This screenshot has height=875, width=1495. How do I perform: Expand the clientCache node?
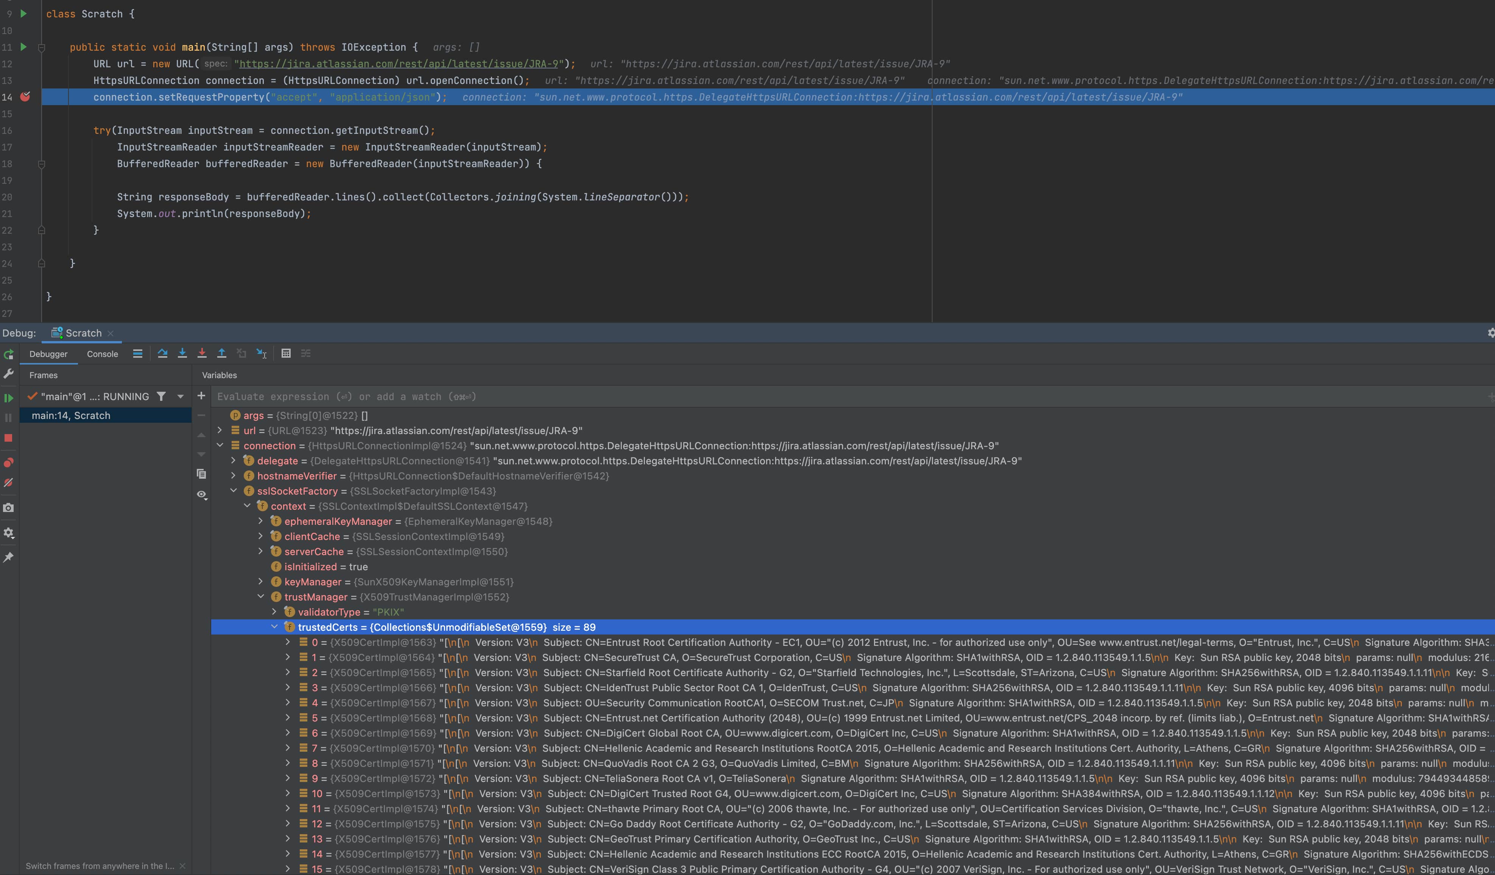tap(260, 536)
